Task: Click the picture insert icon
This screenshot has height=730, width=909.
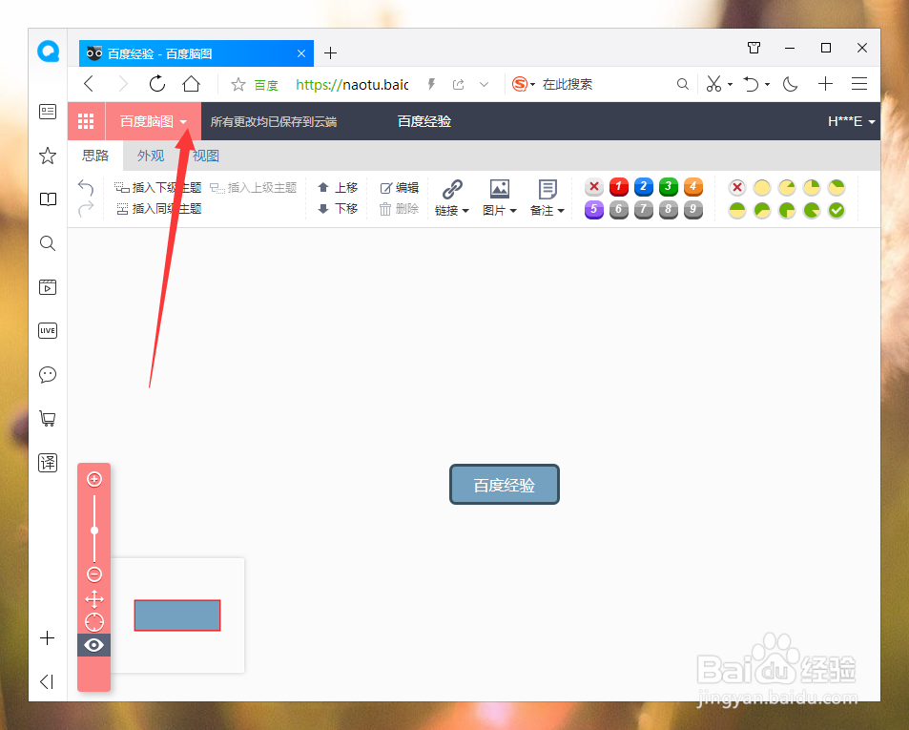Action: tap(500, 189)
